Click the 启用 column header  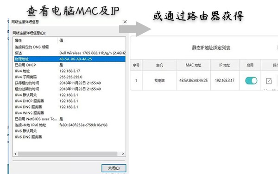250,65
